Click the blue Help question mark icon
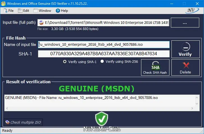Viewport: 204px width, 134px height. pyautogui.click(x=58, y=11)
